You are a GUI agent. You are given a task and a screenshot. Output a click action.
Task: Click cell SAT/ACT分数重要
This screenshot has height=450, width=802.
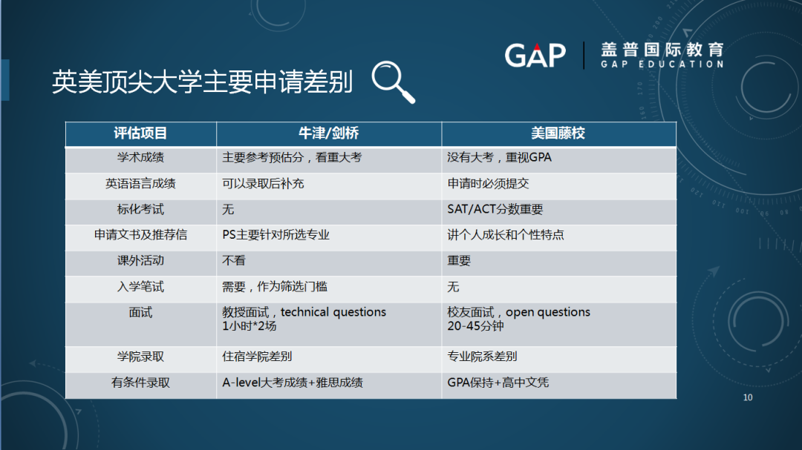[x=558, y=212]
